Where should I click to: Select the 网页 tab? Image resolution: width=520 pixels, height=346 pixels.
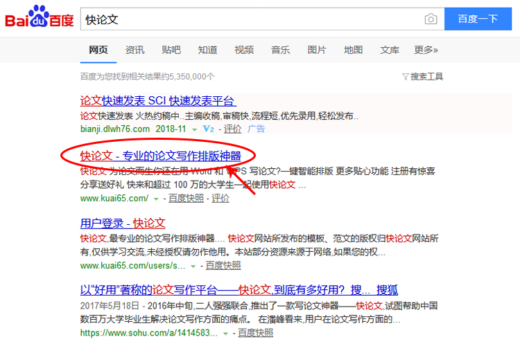[x=98, y=50]
